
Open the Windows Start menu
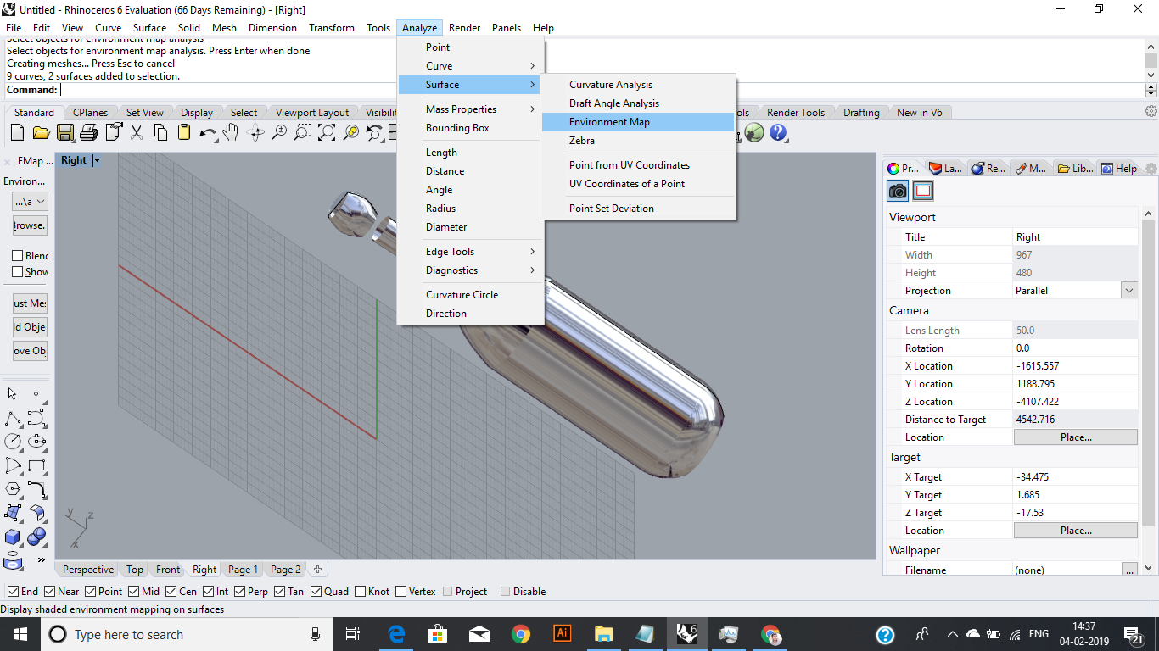pyautogui.click(x=20, y=634)
